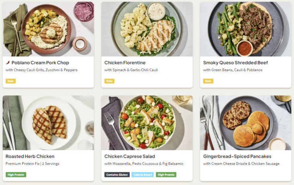
Task: Click the Poblano Cream Pork Chop title
Action: (x=40, y=62)
